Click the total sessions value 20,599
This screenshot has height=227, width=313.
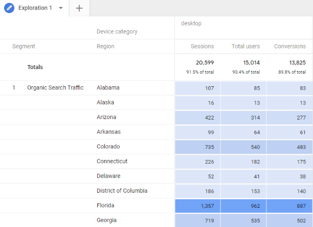point(205,63)
